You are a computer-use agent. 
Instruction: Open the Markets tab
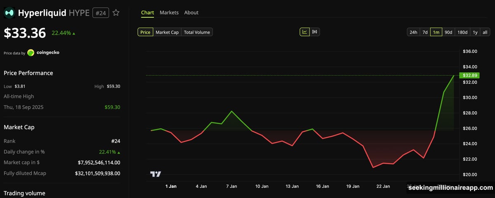[x=169, y=13]
